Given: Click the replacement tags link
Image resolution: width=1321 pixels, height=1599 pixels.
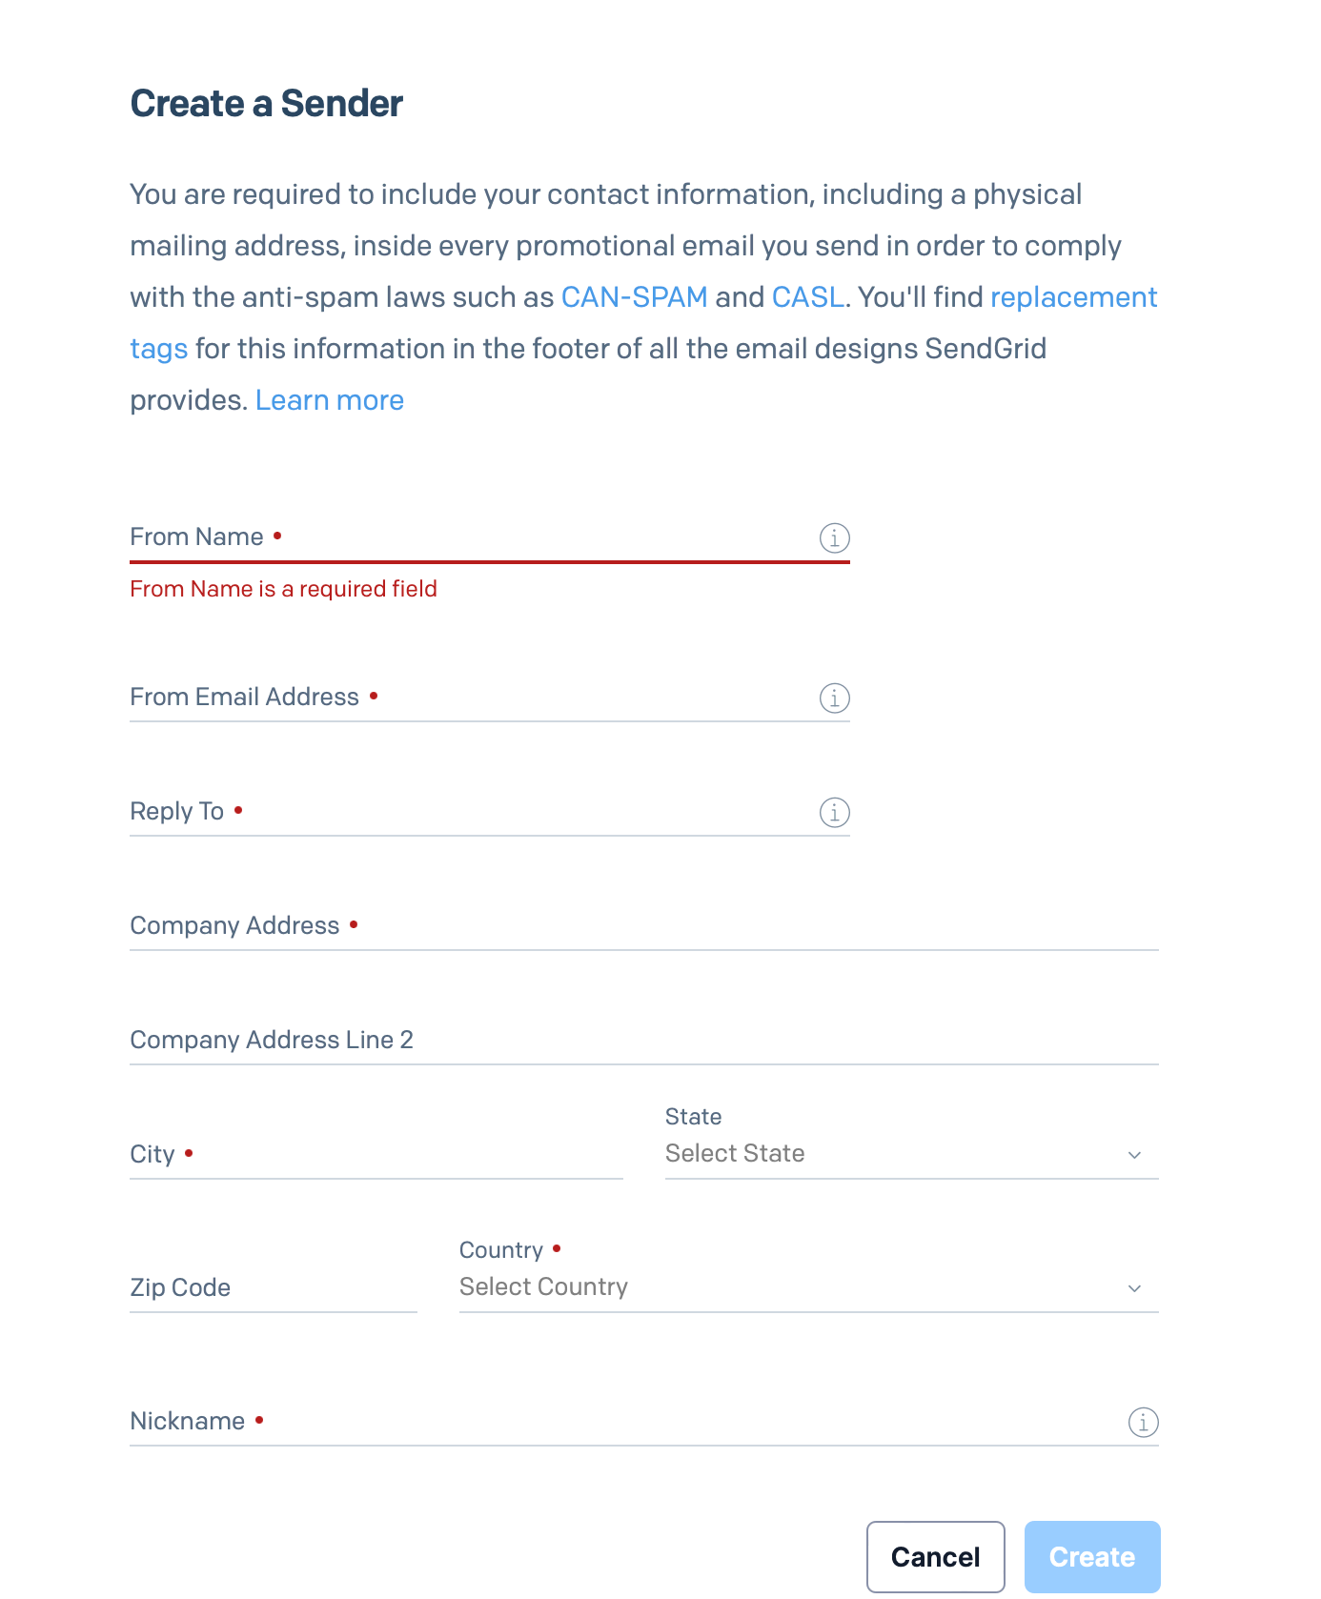Looking at the screenshot, I should click(1073, 296).
